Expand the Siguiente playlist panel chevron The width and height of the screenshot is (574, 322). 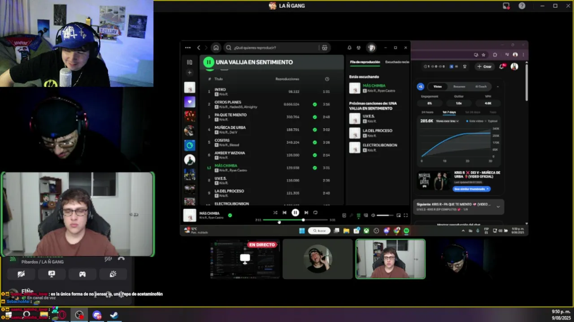[x=498, y=207]
